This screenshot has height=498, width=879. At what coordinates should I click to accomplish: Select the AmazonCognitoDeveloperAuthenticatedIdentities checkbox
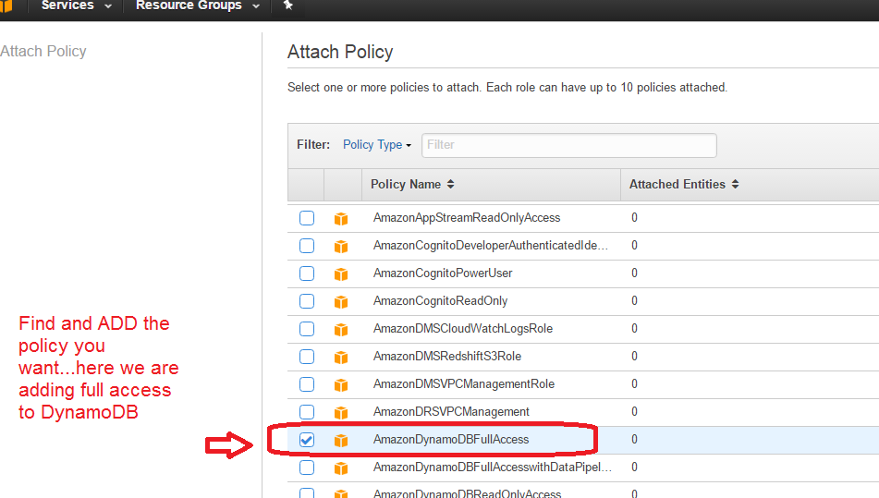click(307, 246)
